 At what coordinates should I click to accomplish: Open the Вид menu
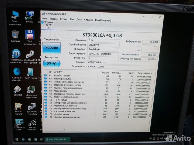(72, 19)
